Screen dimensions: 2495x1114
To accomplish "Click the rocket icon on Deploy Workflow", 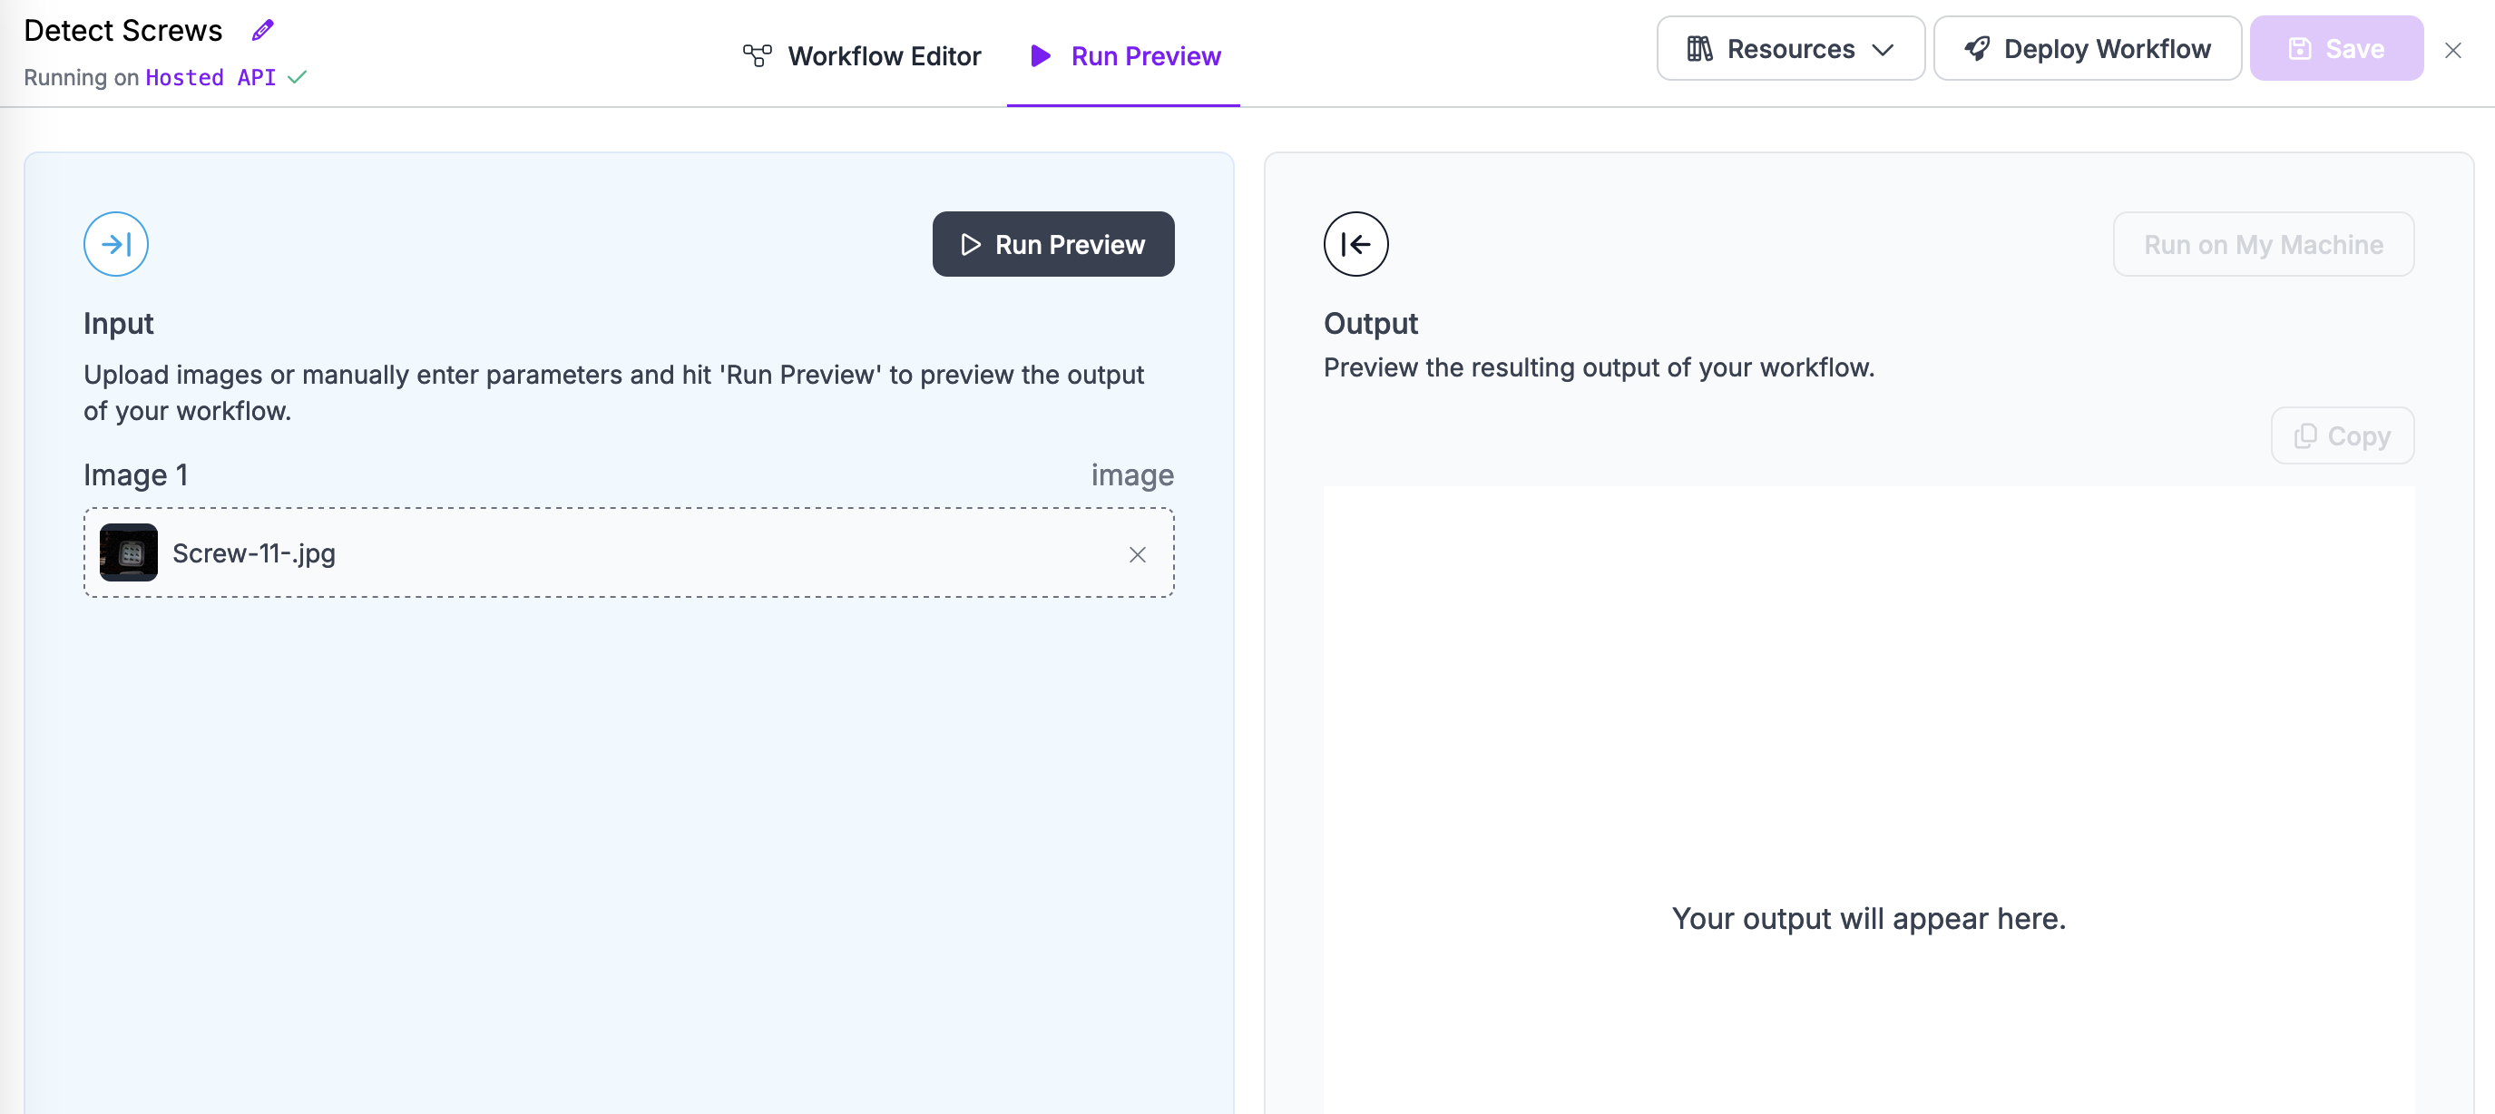I will (x=1977, y=48).
